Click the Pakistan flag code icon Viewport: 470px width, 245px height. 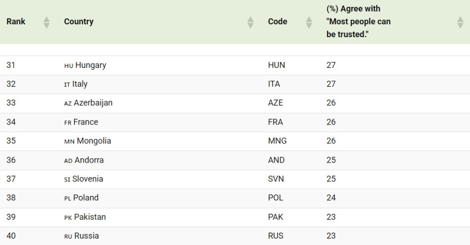(68, 217)
